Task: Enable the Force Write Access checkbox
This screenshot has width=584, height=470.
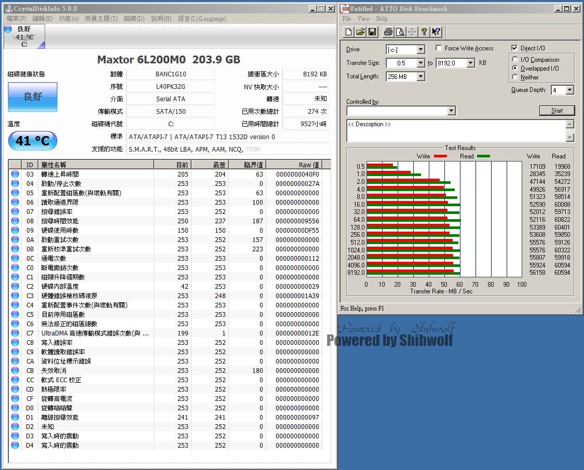Action: 439,48
